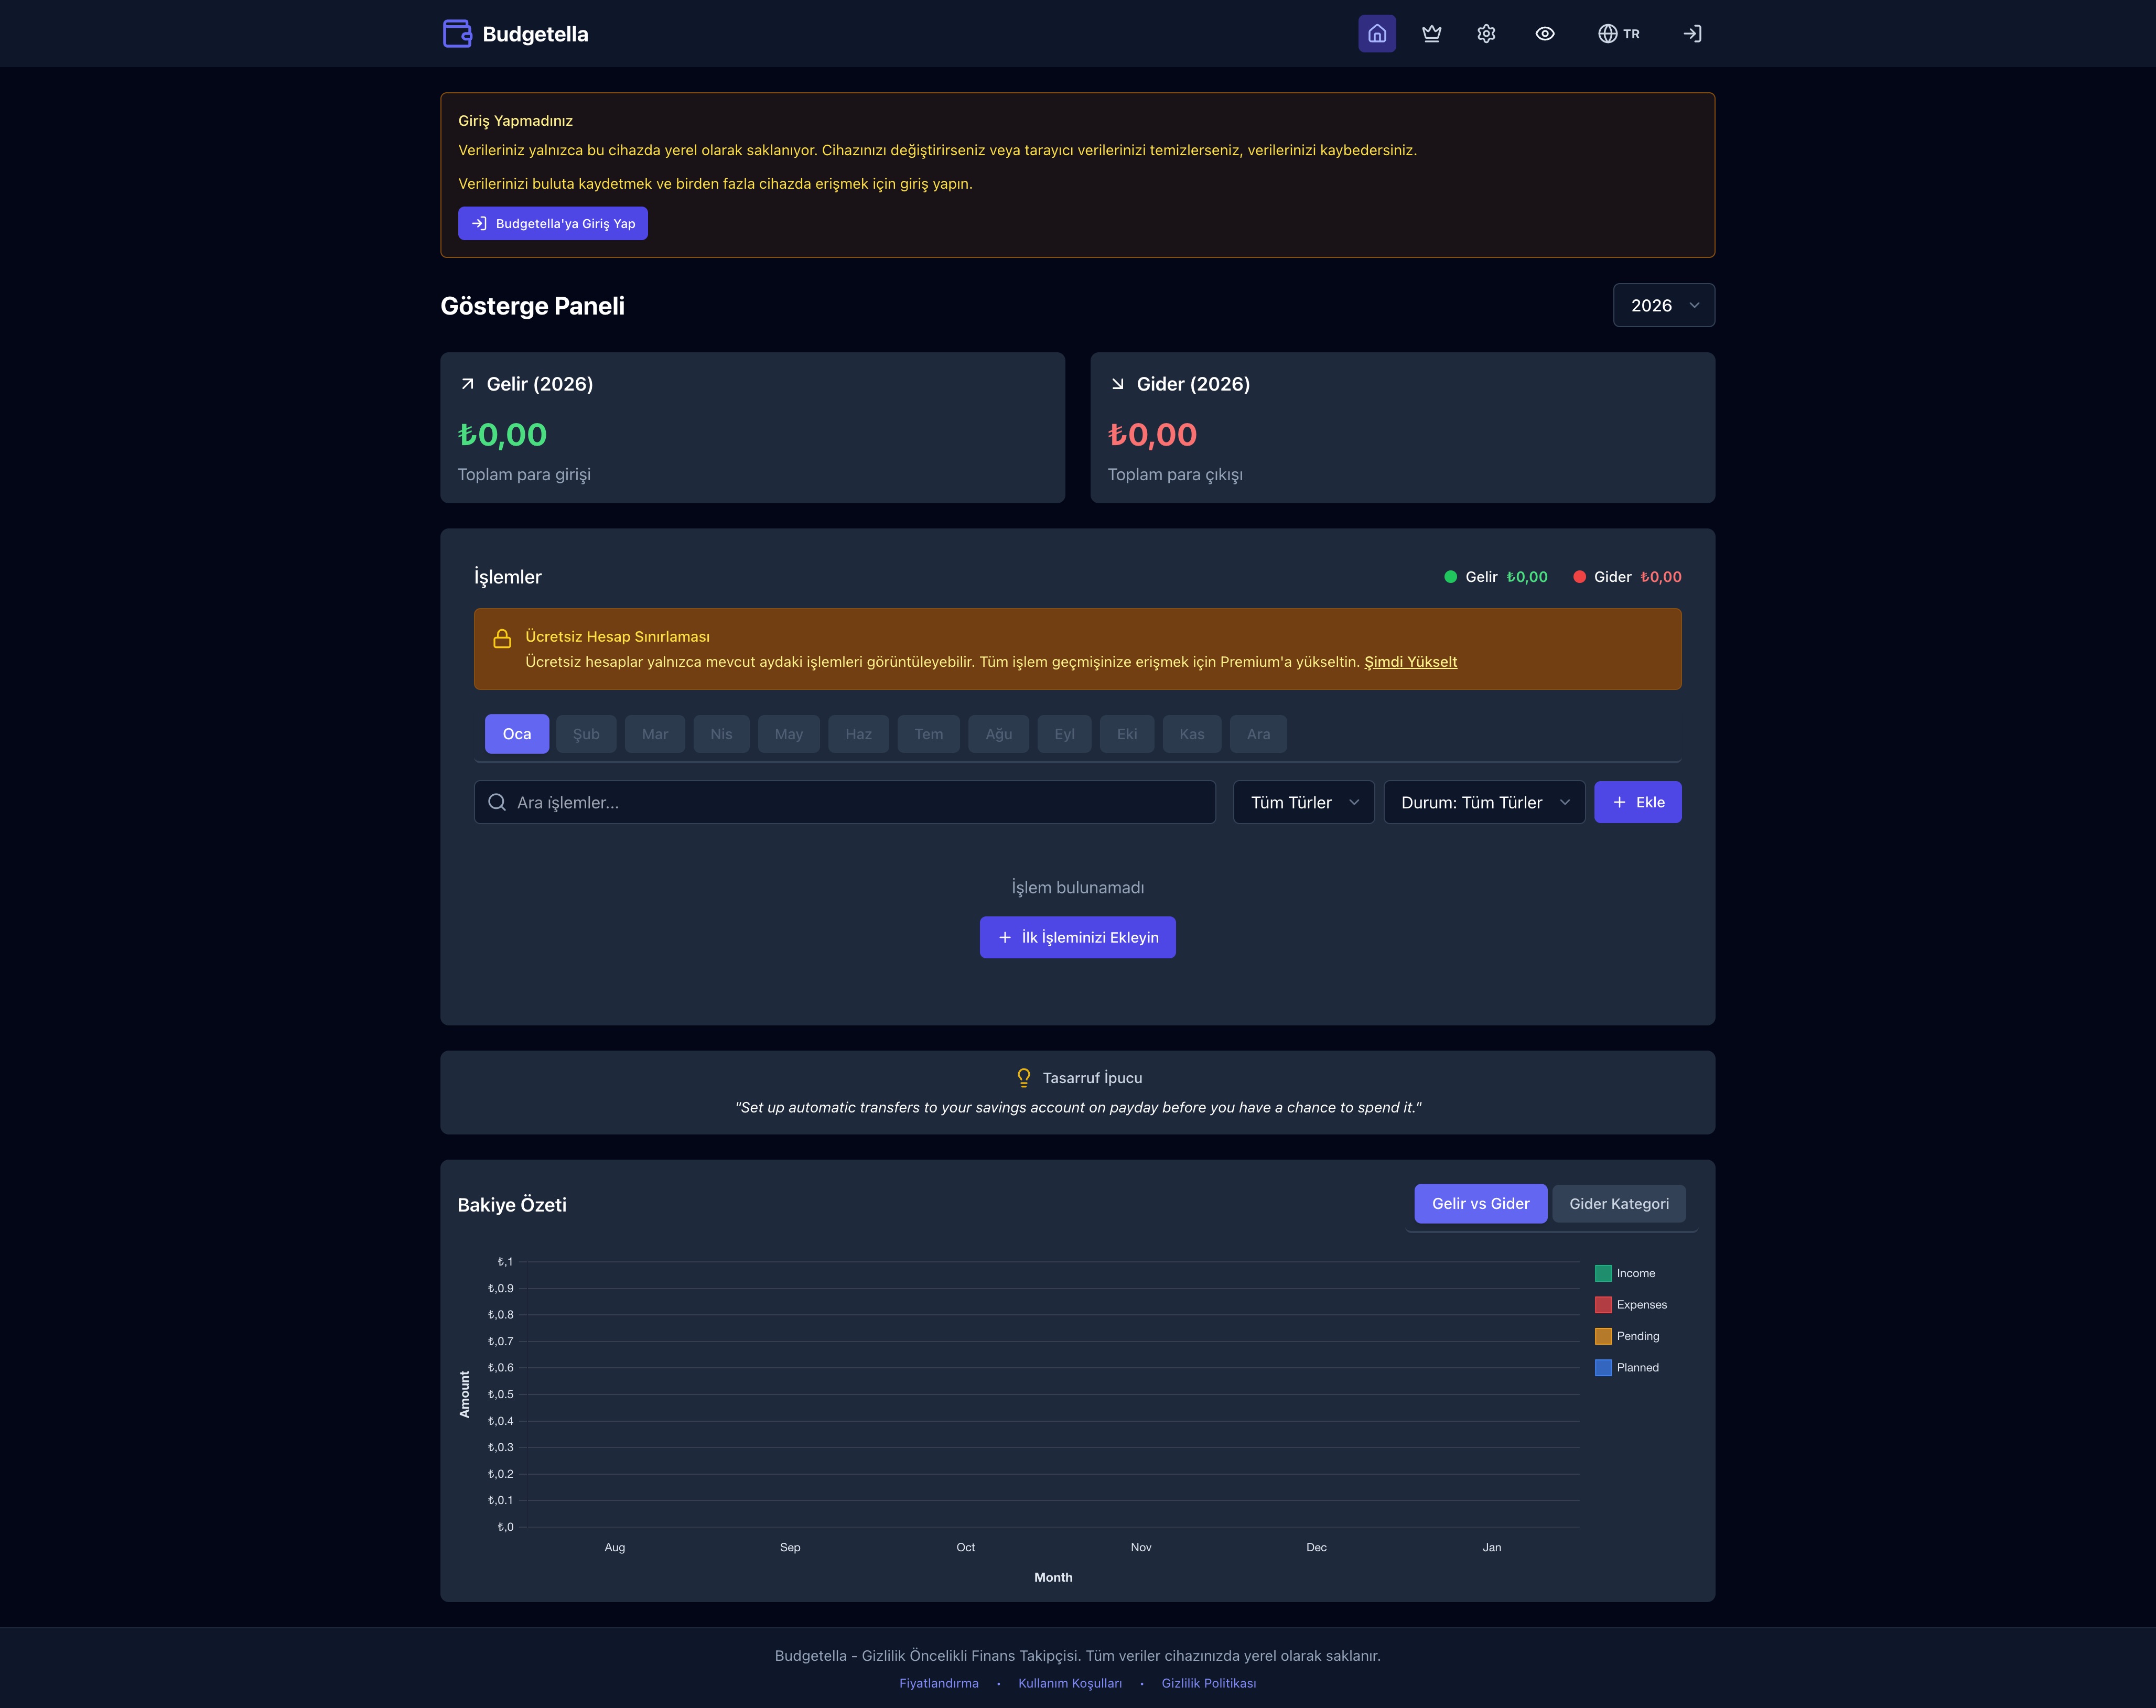Switch to Gelir vs Gider chart

click(1480, 1204)
